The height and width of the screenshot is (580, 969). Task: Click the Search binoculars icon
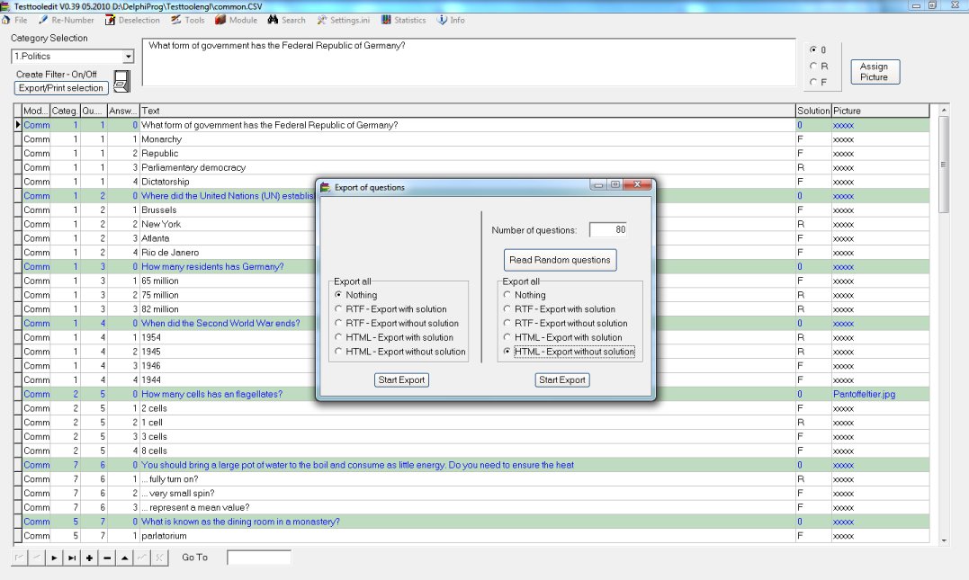[x=273, y=20]
